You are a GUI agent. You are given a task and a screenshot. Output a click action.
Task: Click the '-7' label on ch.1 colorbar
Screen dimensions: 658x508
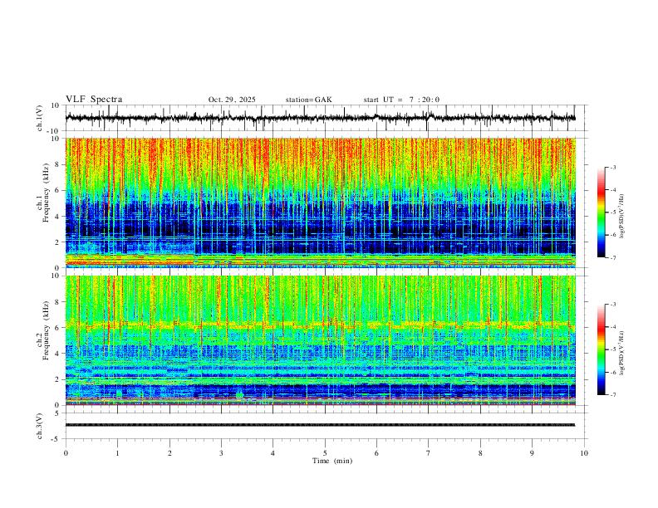(612, 258)
